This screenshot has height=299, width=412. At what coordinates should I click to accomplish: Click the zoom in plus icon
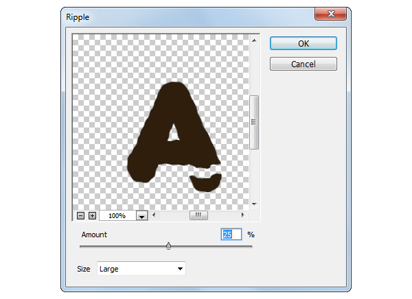coord(92,215)
